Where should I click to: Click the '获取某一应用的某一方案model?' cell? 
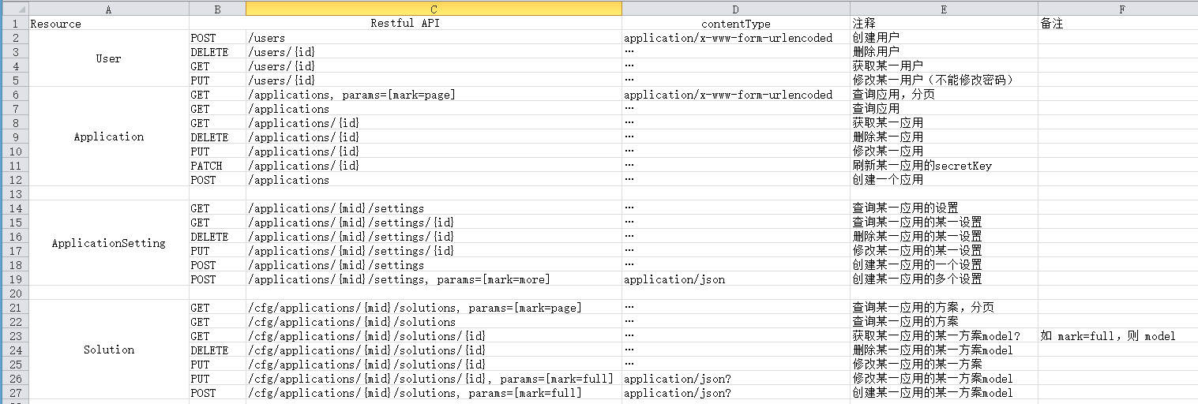(x=944, y=336)
